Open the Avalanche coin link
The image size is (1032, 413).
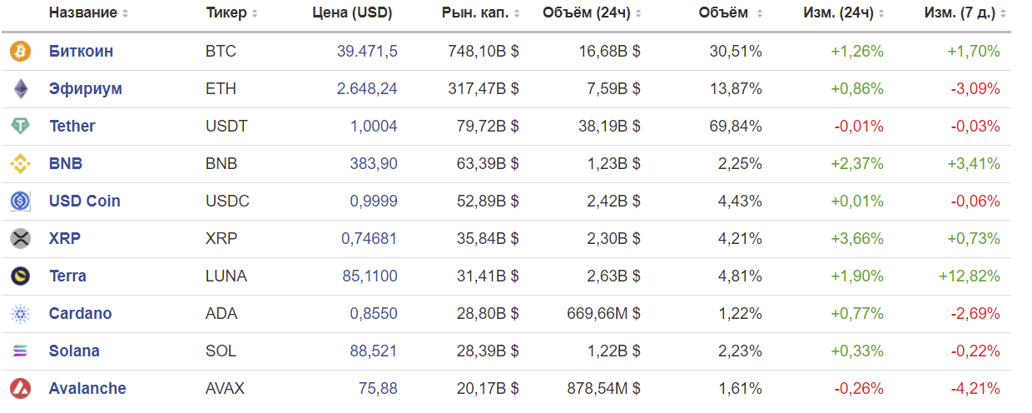(x=87, y=389)
